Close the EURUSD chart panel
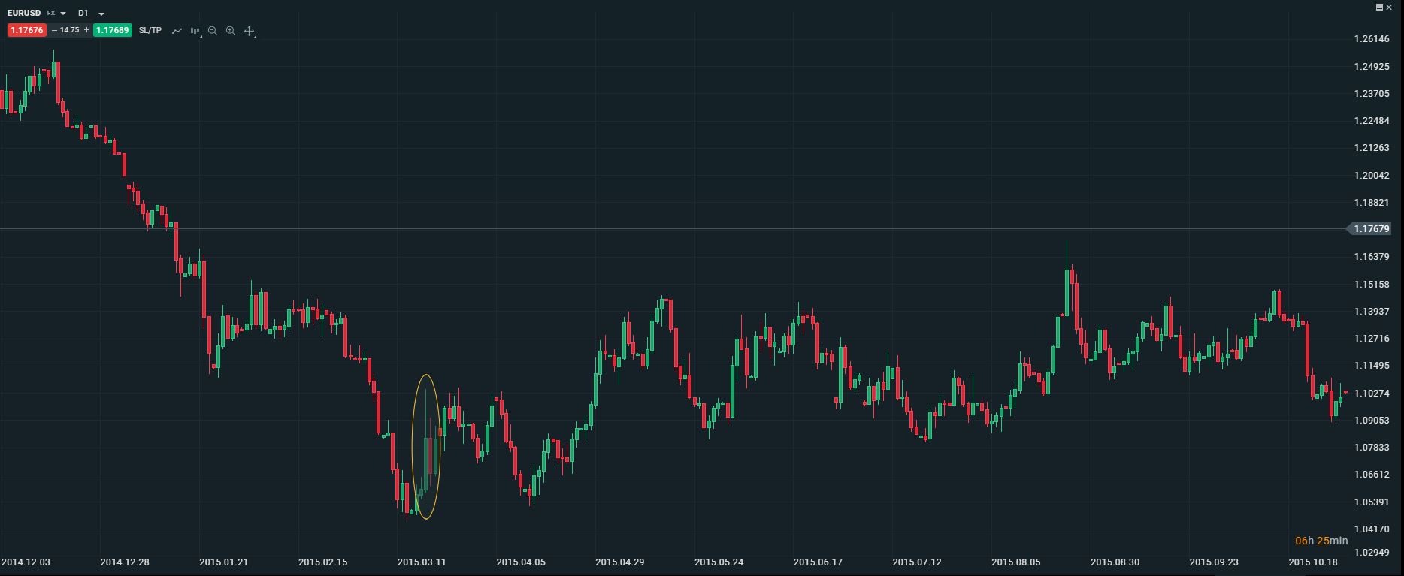 tap(1389, 7)
